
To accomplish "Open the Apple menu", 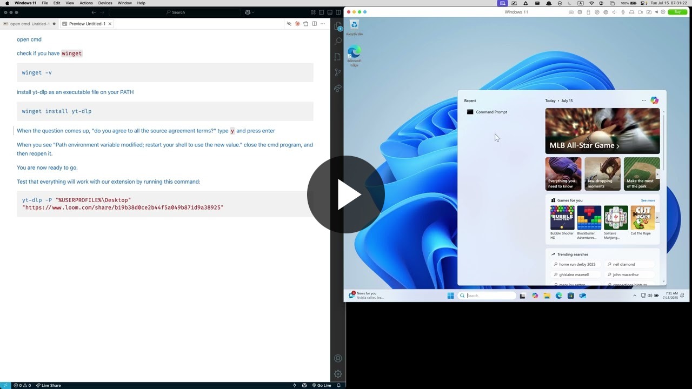I will pos(7,3).
